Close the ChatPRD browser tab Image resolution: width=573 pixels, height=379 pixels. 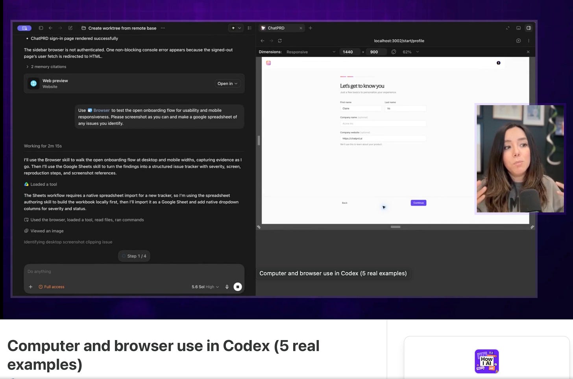pos(301,28)
